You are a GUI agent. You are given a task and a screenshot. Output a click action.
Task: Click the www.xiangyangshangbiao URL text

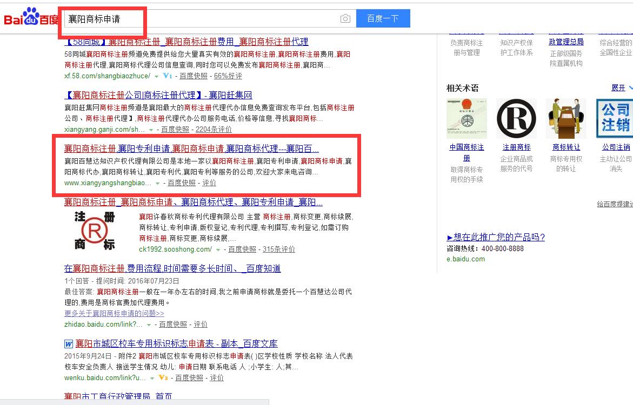click(x=108, y=183)
